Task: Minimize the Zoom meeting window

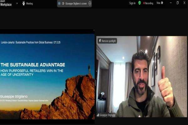Action: click(170, 3)
